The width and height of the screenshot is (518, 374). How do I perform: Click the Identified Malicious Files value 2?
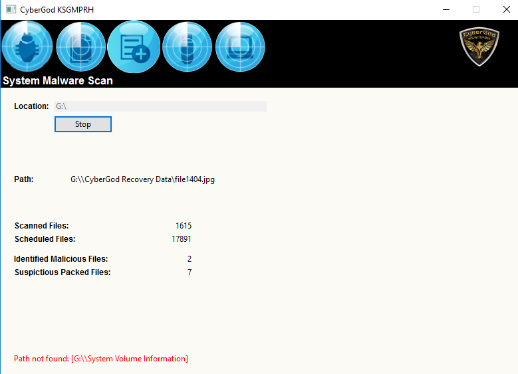tap(190, 259)
